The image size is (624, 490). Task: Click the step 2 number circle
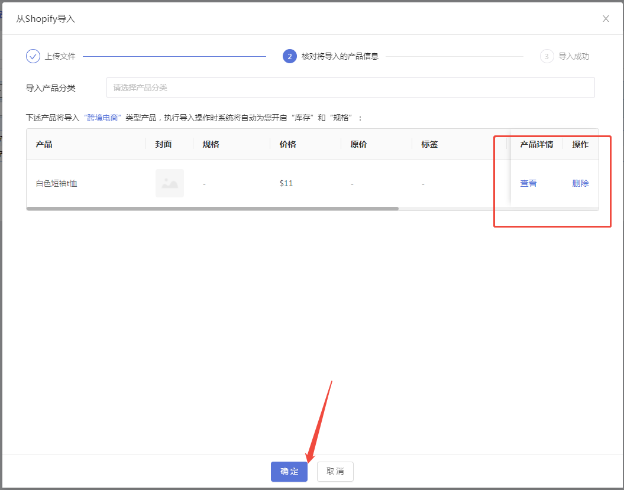(x=289, y=56)
